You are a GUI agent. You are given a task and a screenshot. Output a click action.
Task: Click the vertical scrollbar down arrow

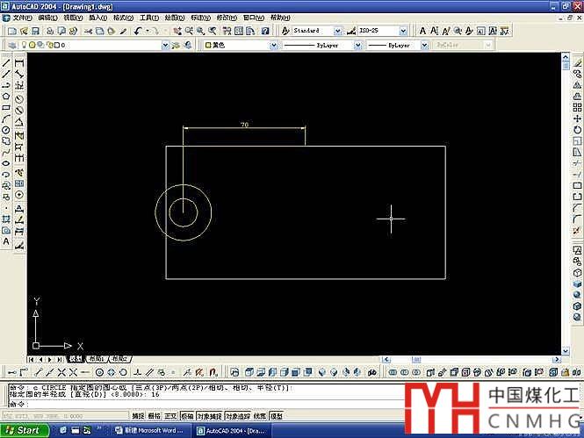tap(566, 351)
